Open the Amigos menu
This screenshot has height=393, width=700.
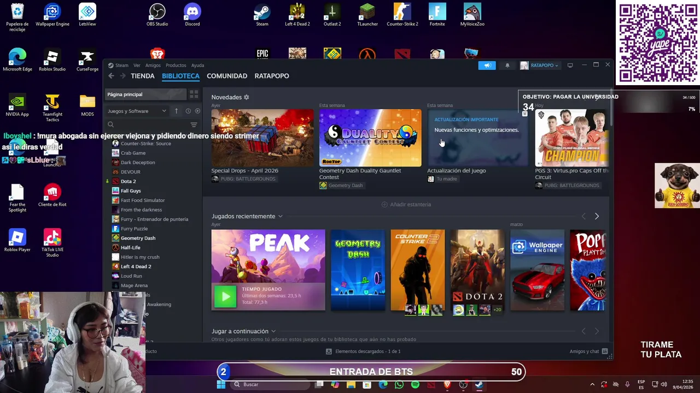(153, 65)
